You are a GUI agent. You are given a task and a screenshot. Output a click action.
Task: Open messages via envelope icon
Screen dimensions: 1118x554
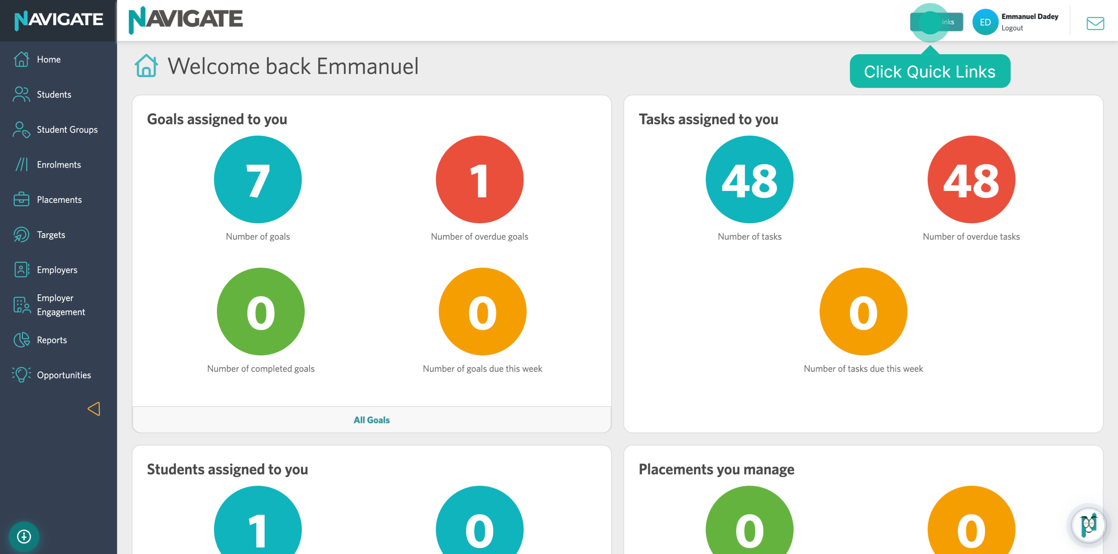(1095, 23)
